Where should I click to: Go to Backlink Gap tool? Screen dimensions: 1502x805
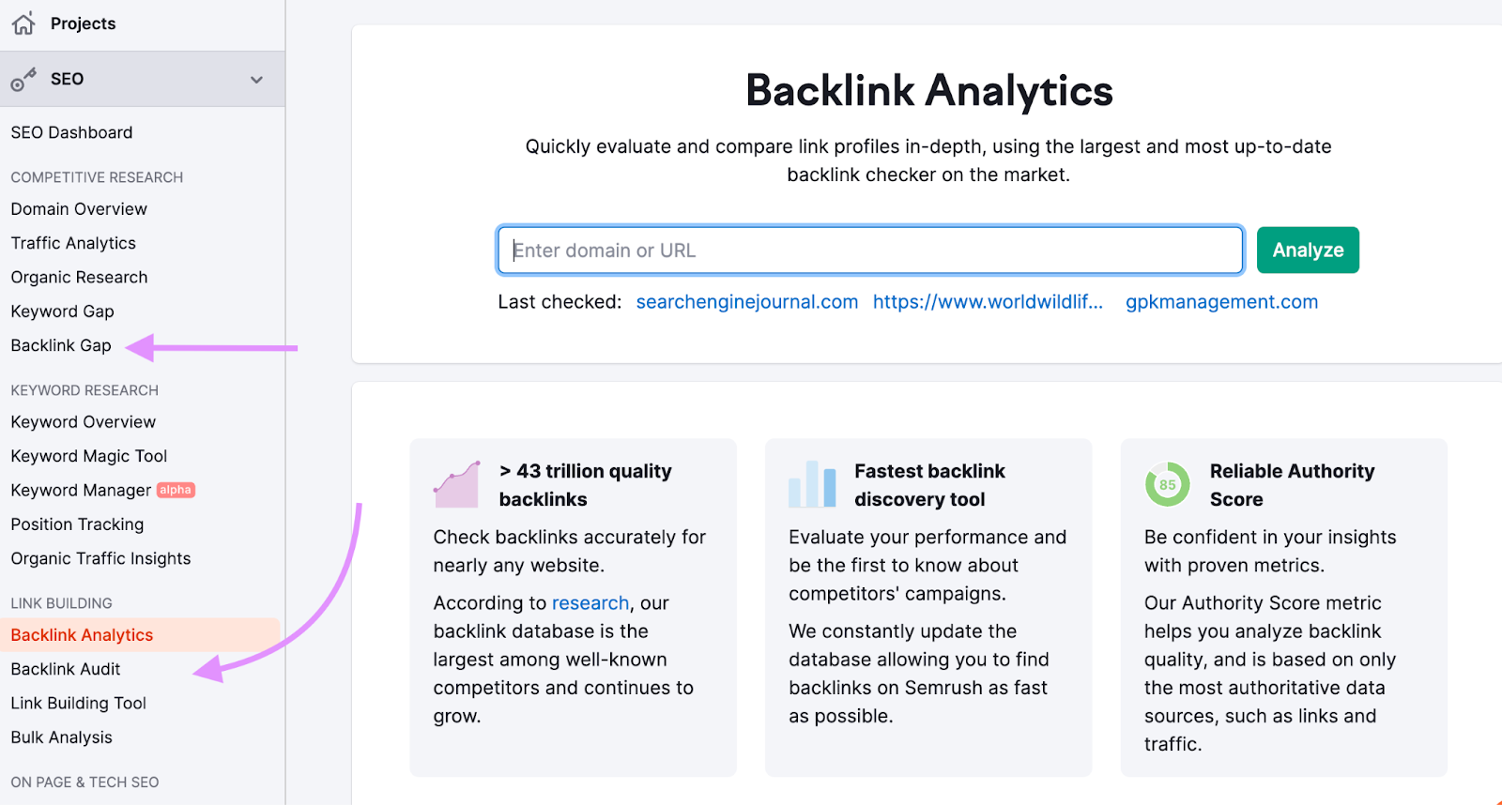61,345
